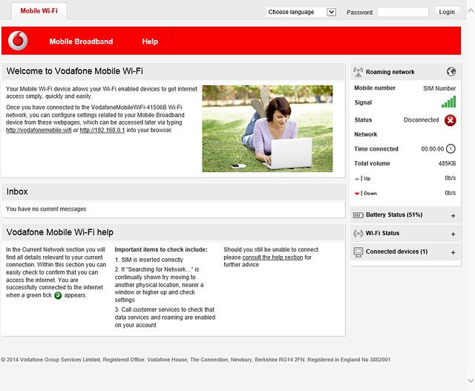
Task: Open the http://vodafonemobile.wifi link
Action: click(39, 131)
